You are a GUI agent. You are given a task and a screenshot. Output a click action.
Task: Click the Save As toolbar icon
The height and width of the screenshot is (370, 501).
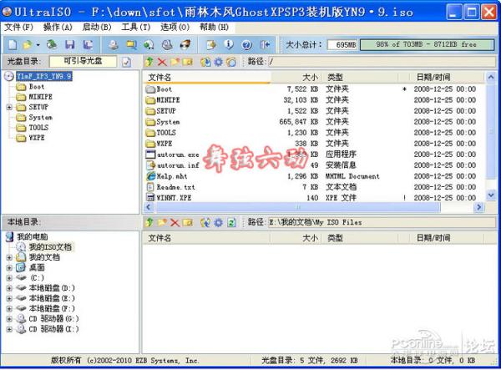click(x=88, y=45)
